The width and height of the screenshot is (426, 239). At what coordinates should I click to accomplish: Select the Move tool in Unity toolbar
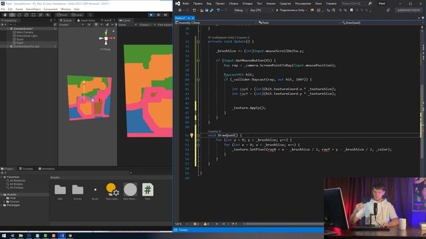pos(12,15)
